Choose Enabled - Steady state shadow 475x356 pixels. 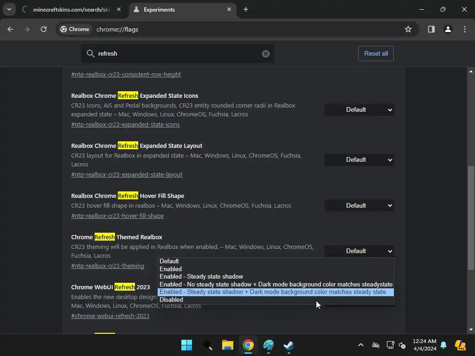pos(276,277)
